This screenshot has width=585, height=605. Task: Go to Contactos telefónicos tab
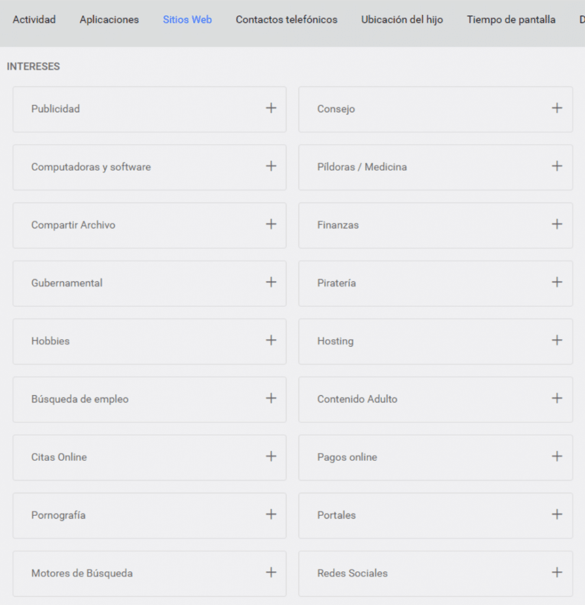point(287,19)
